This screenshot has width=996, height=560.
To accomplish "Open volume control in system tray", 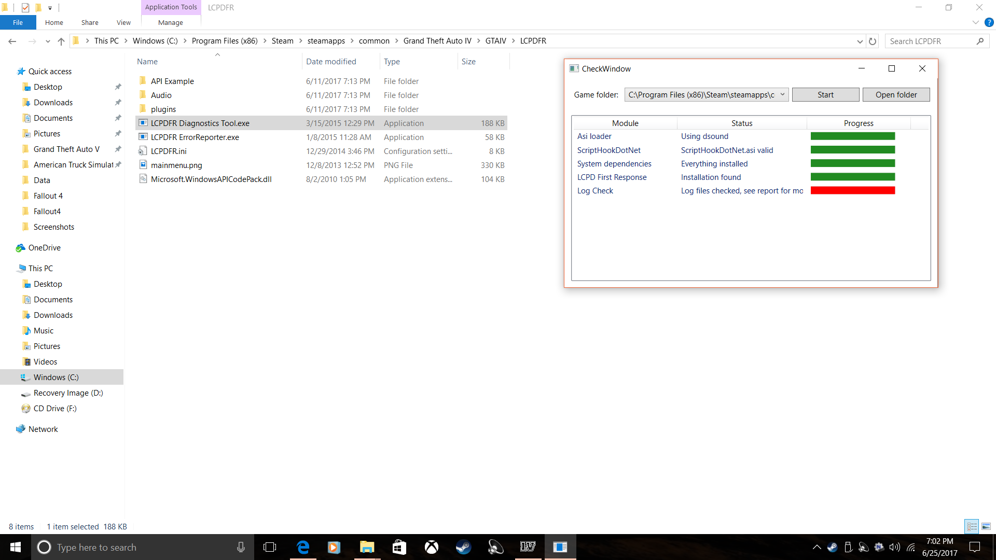I will click(894, 547).
